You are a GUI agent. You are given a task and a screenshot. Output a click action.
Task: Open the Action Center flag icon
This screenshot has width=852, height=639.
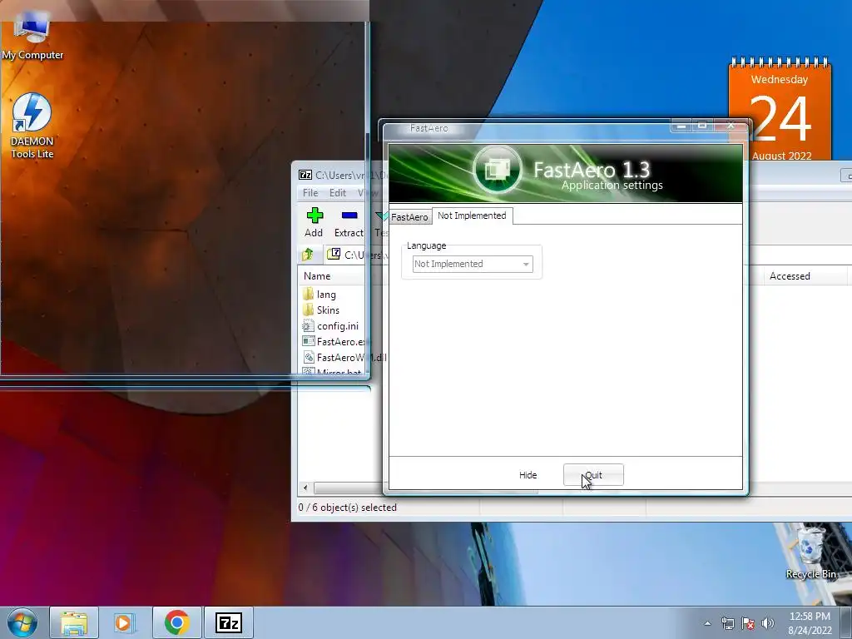[748, 623]
